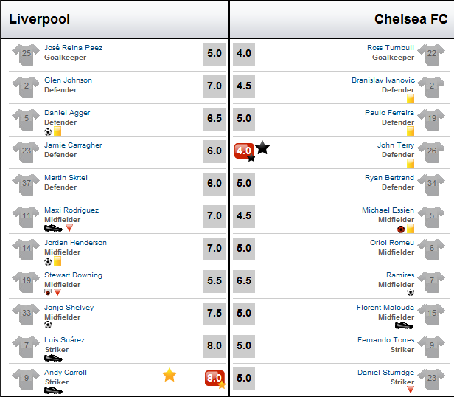The width and height of the screenshot is (454, 397).
Task: Click Maxi Rodríguez's substituted-off red arrow
Action: [69, 228]
